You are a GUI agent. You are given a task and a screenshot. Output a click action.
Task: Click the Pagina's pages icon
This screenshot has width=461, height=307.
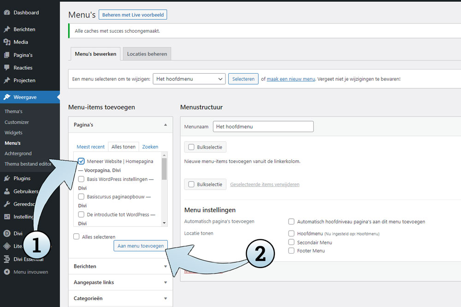[7, 55]
